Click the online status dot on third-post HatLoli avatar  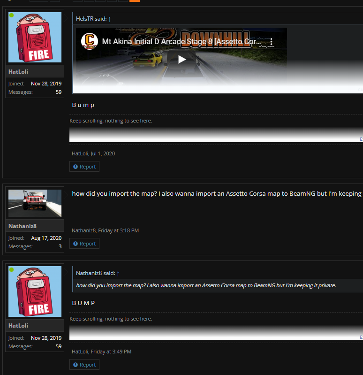(x=11, y=269)
